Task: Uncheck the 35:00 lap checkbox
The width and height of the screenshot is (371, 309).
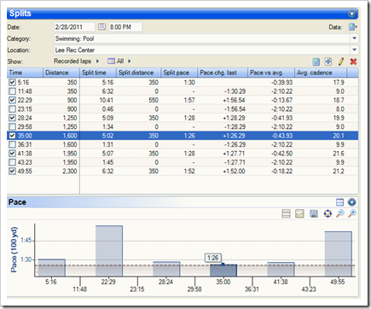Action: click(x=12, y=136)
